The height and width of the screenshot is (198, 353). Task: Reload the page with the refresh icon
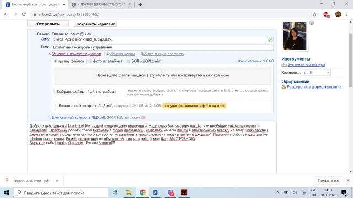pos(24,14)
